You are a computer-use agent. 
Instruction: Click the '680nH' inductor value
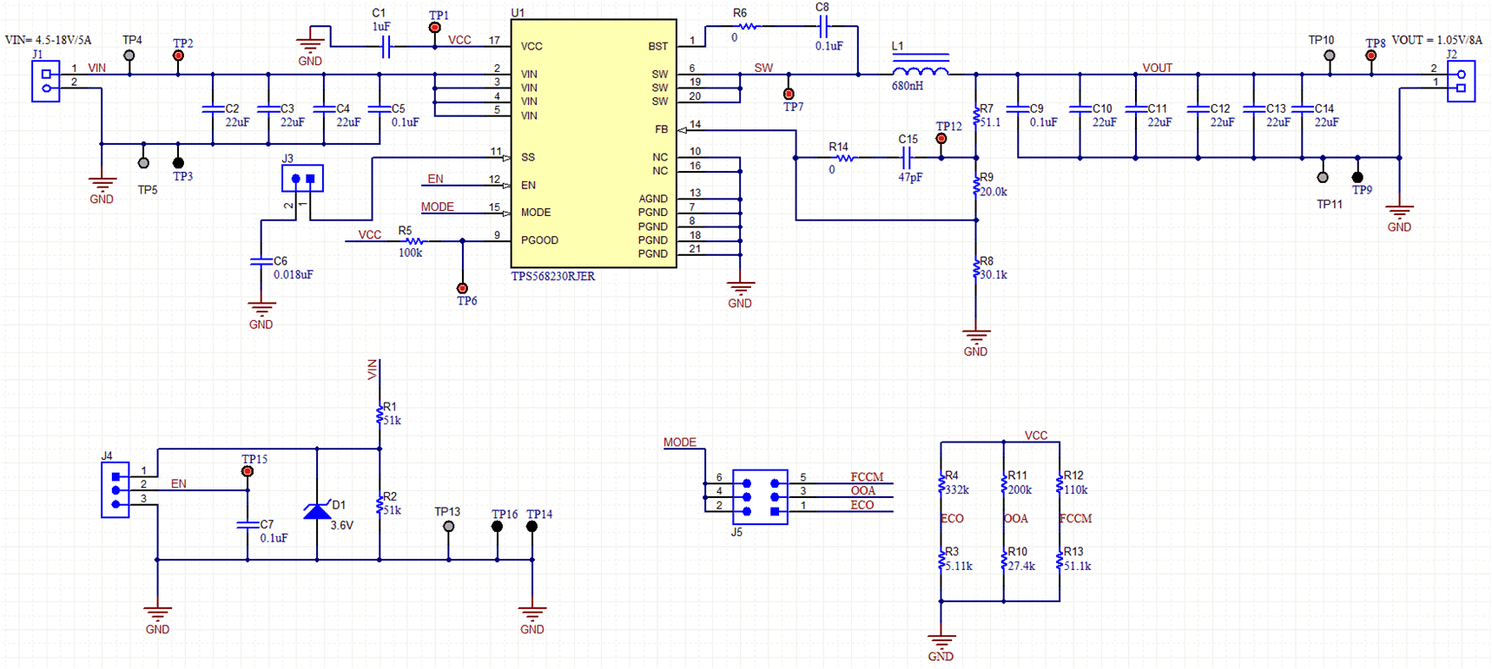click(x=908, y=86)
